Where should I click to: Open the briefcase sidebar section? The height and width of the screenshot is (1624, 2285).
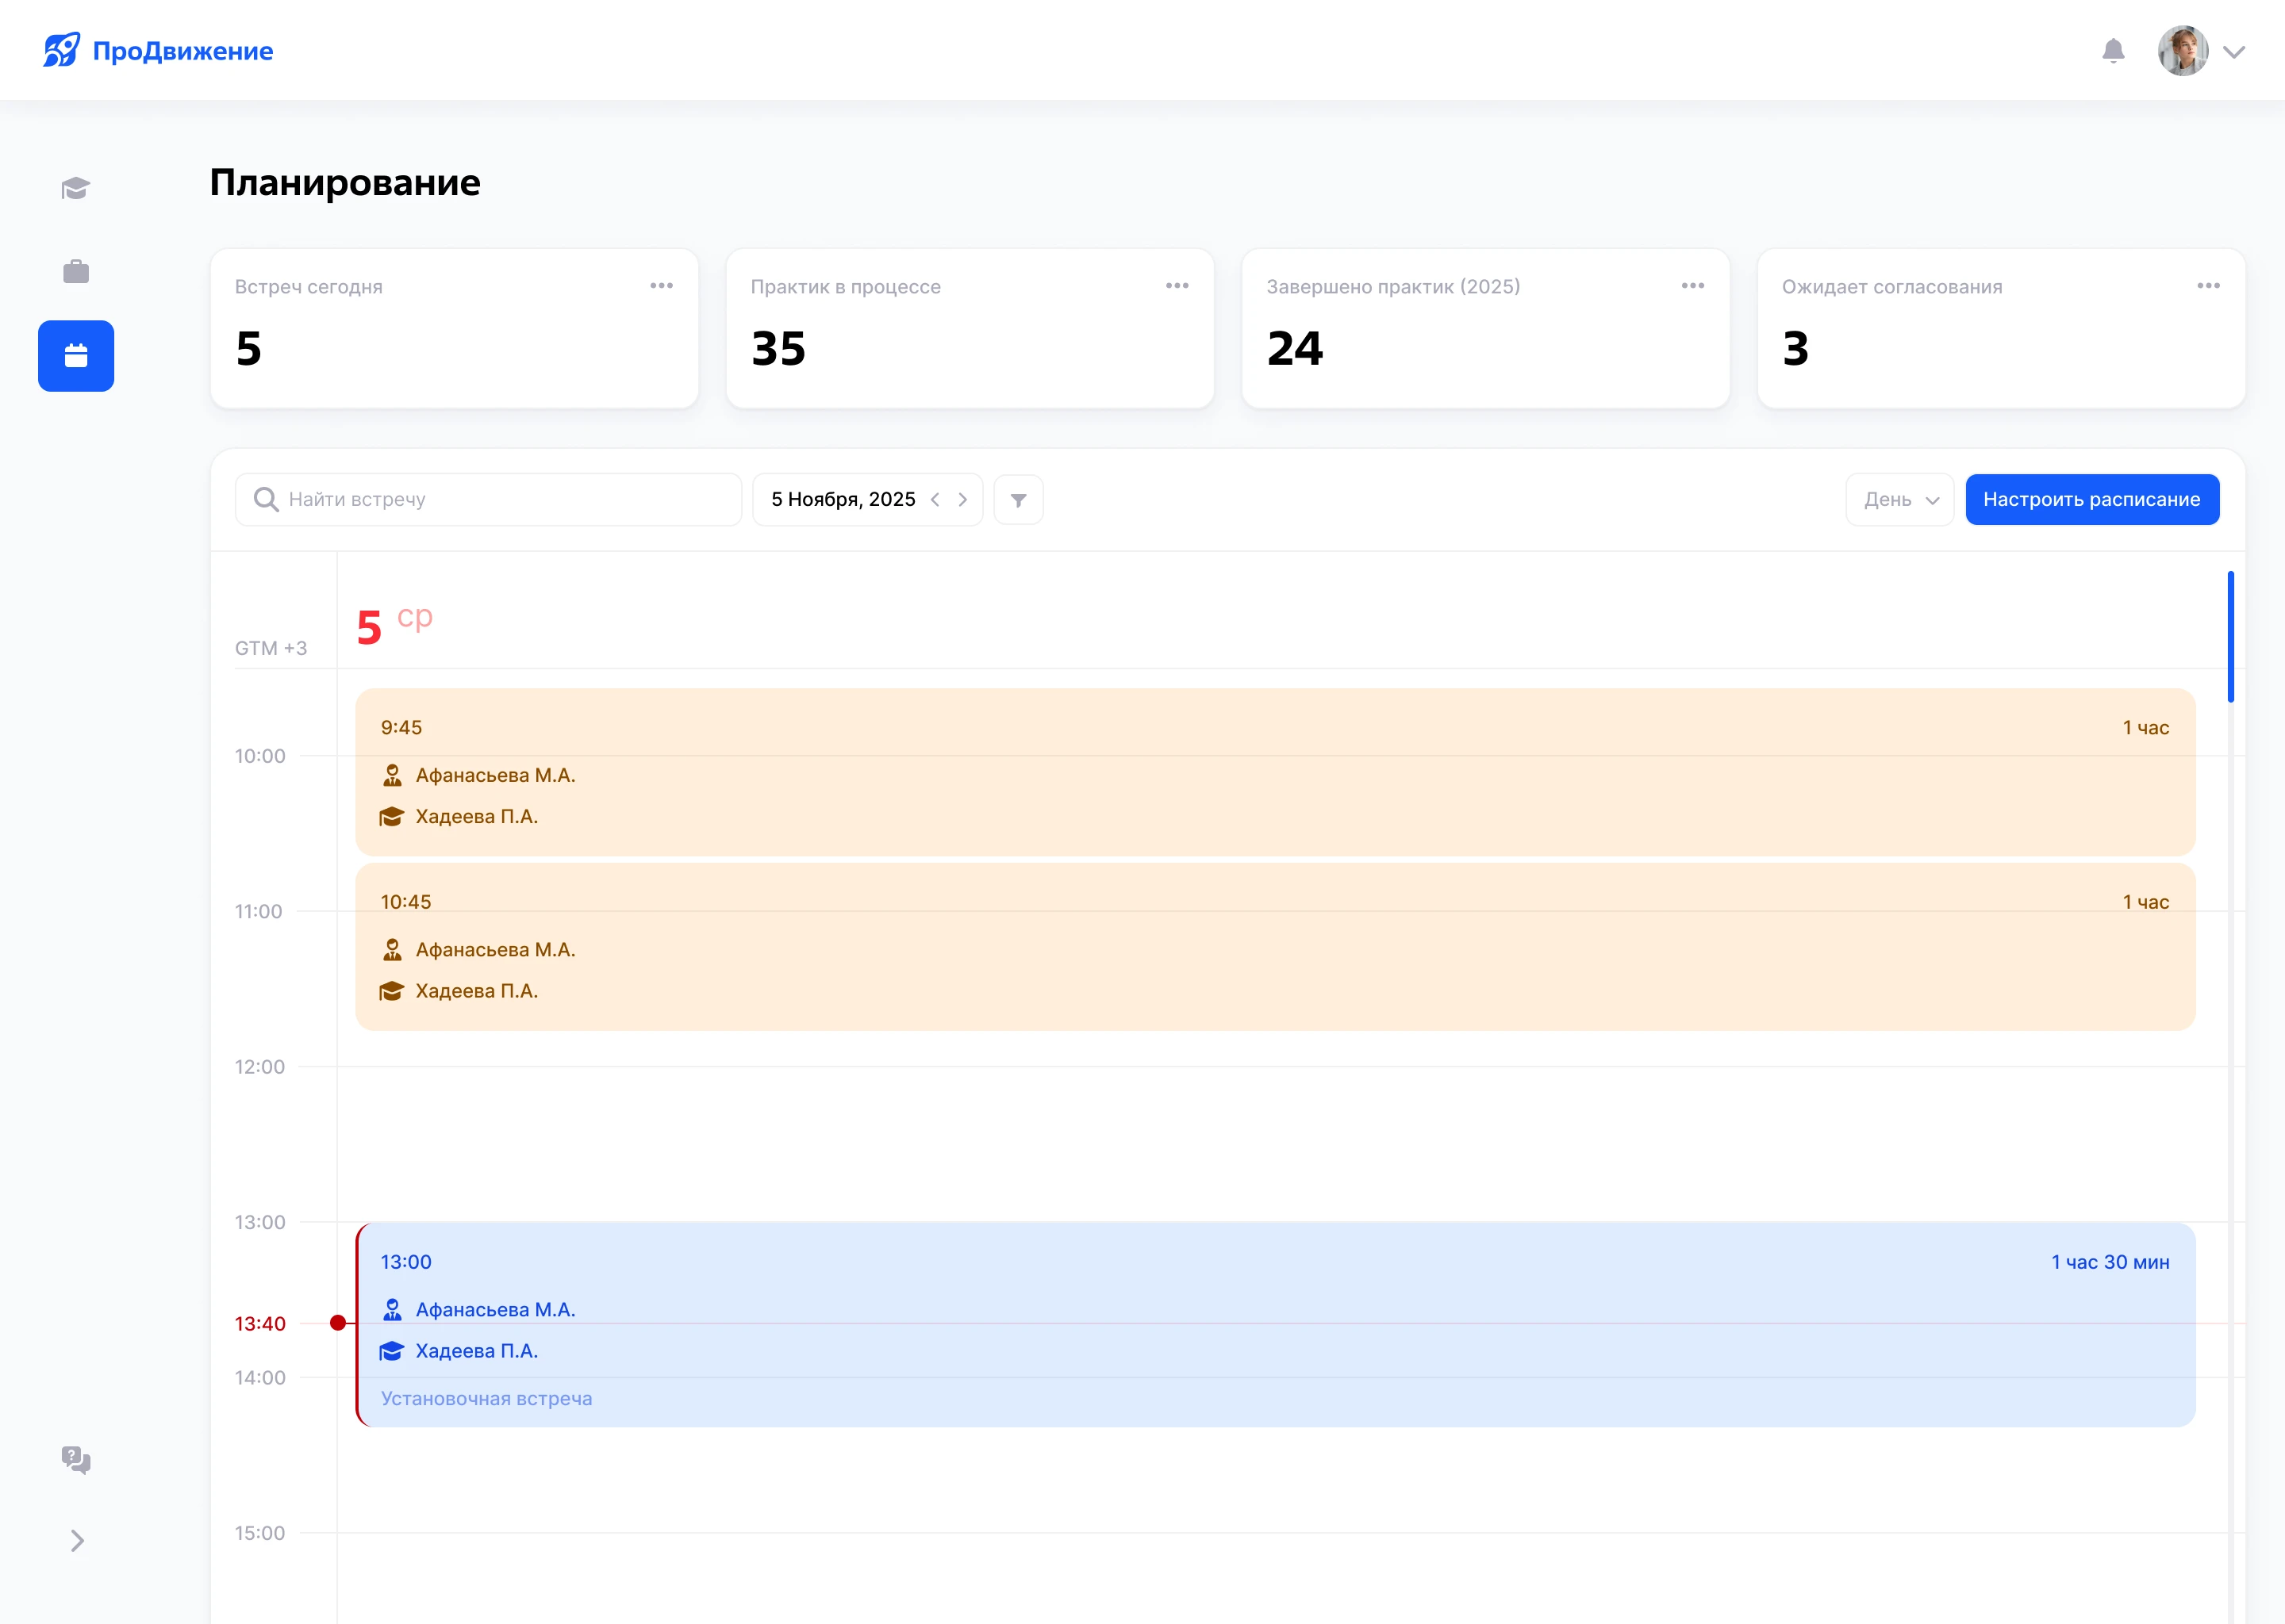coord(76,271)
